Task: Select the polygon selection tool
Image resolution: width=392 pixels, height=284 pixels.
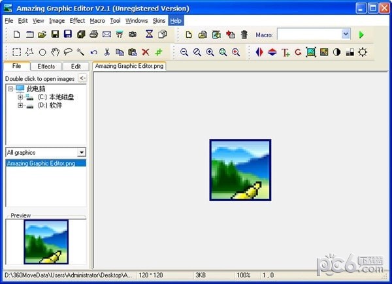Action: click(x=29, y=52)
